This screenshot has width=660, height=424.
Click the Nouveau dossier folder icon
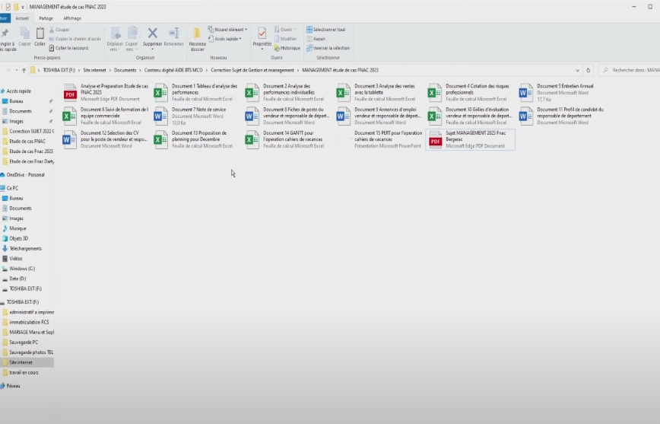[197, 33]
